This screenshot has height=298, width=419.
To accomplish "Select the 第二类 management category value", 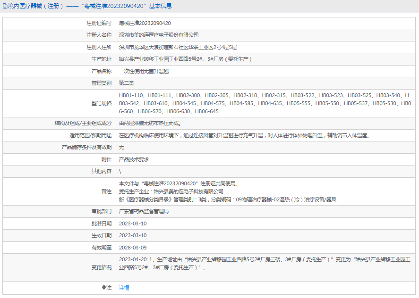I will (127, 83).
